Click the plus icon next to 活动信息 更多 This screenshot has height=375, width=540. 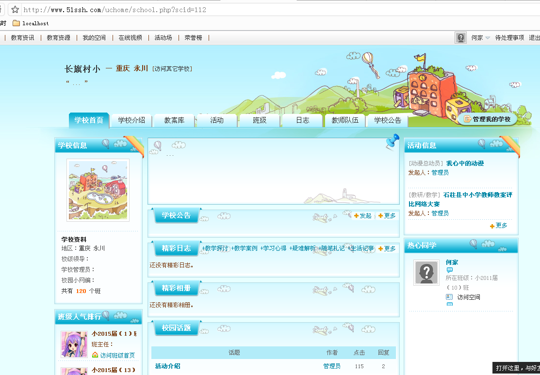(492, 226)
